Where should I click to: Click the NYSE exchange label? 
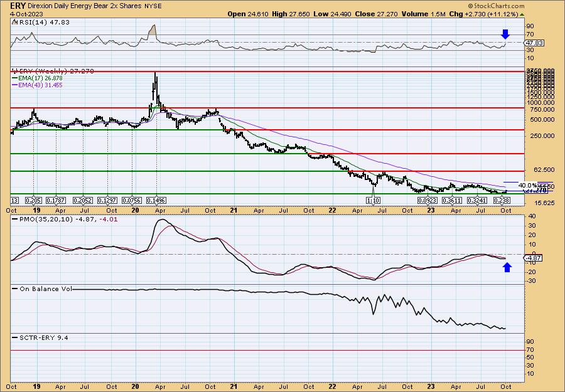(x=152, y=6)
